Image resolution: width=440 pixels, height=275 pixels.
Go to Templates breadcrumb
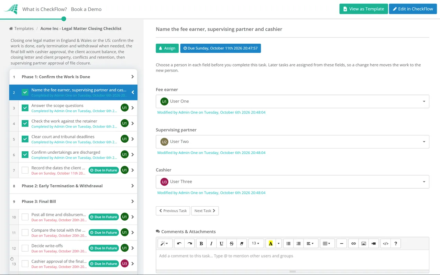(x=24, y=29)
